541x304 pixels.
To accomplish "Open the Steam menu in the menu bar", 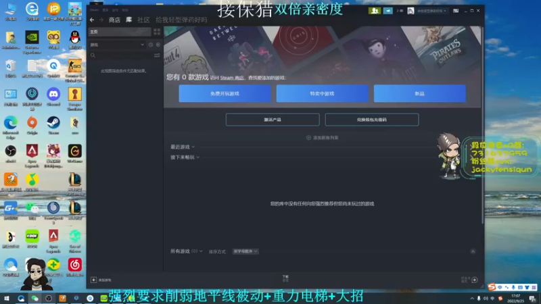I will 94,10.
